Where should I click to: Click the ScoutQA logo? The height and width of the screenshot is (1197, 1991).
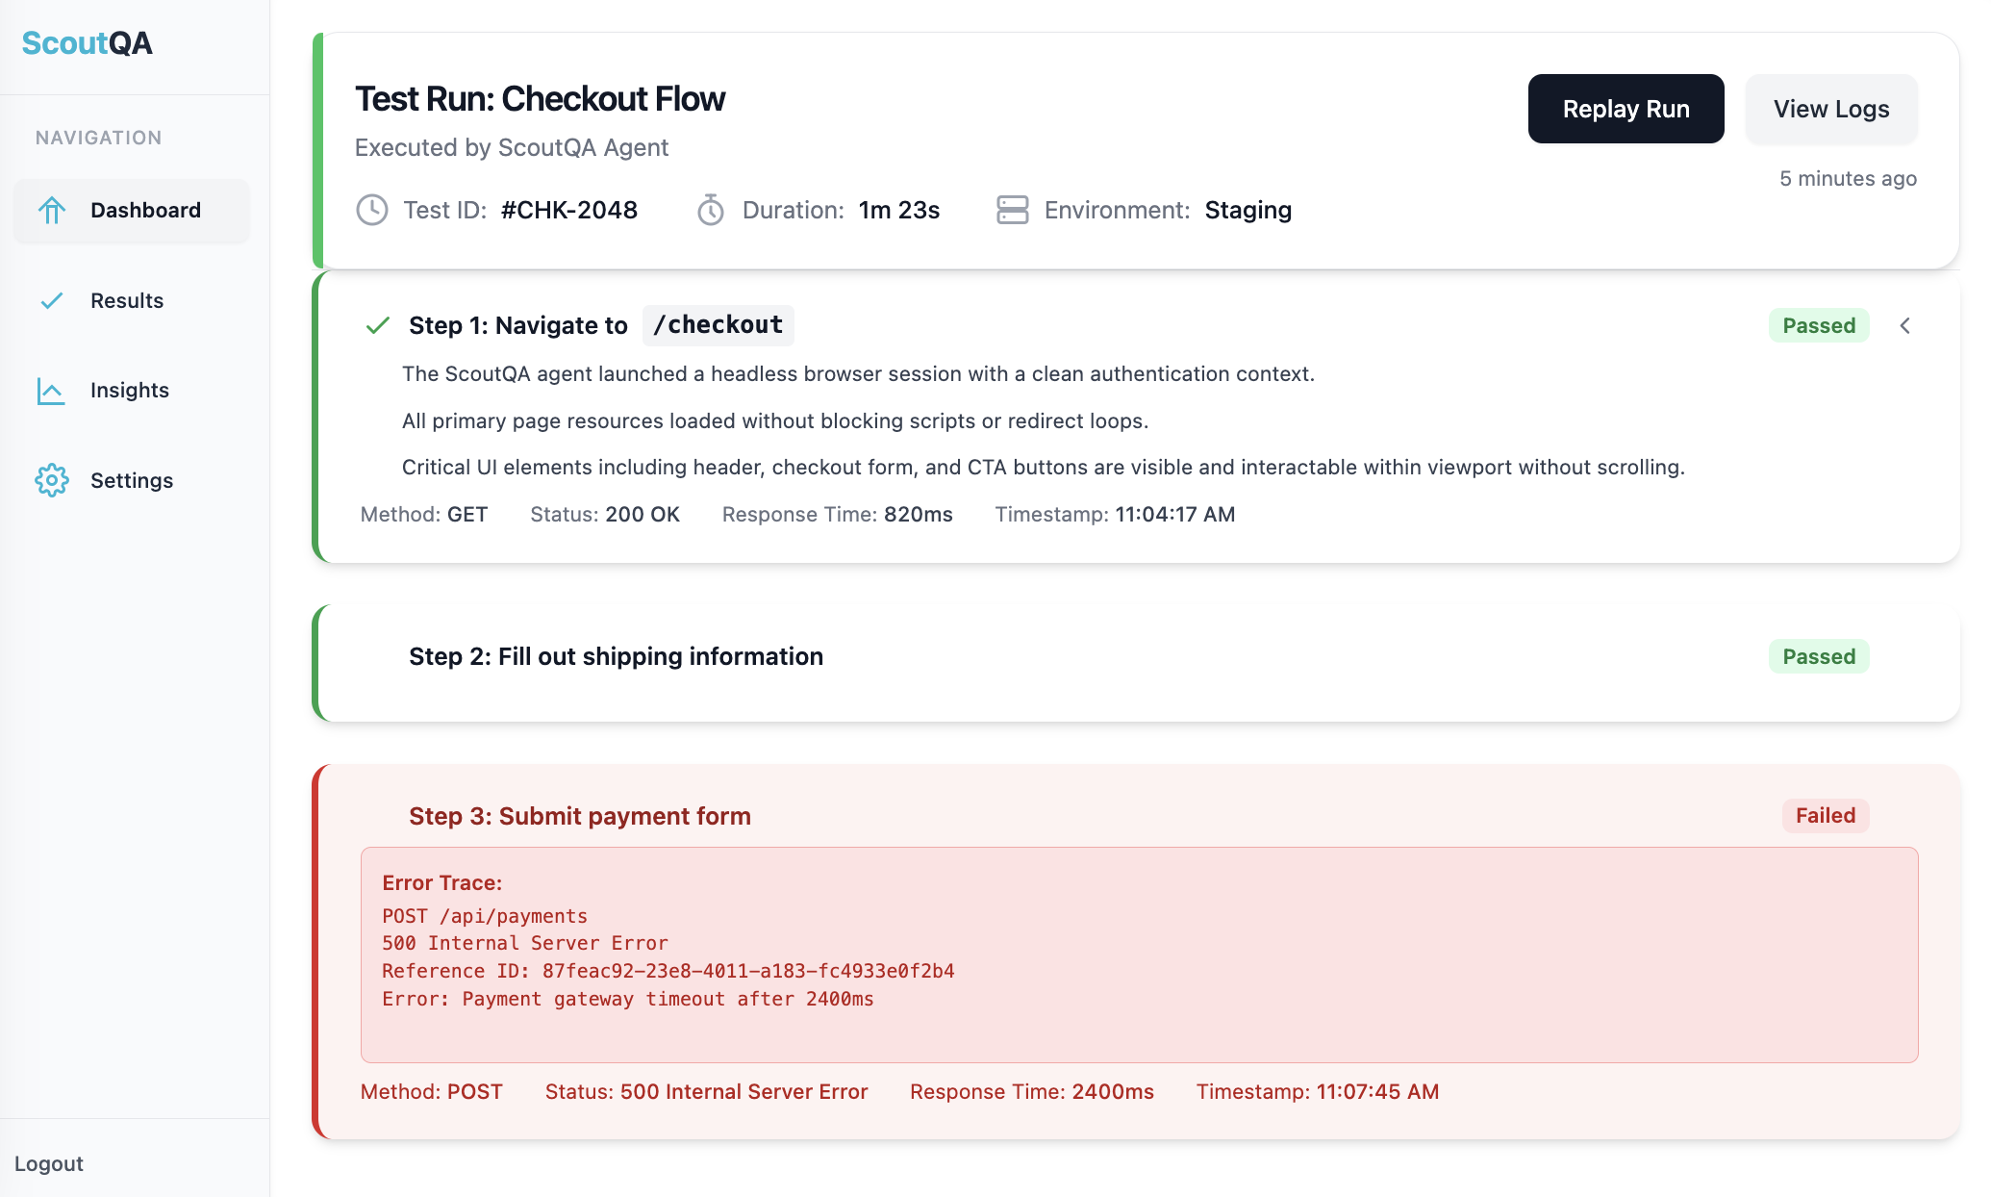[87, 42]
